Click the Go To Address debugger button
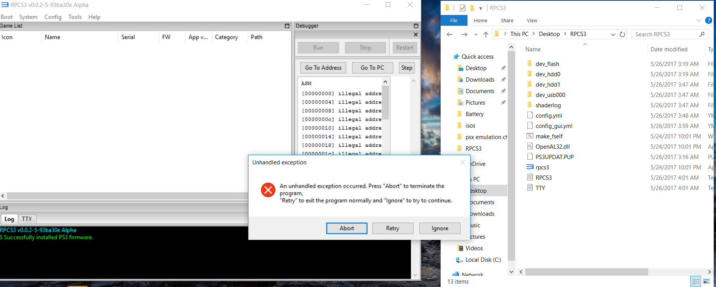 pos(323,67)
